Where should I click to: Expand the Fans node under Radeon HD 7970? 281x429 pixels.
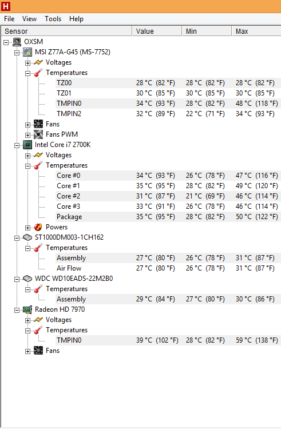tap(27, 352)
